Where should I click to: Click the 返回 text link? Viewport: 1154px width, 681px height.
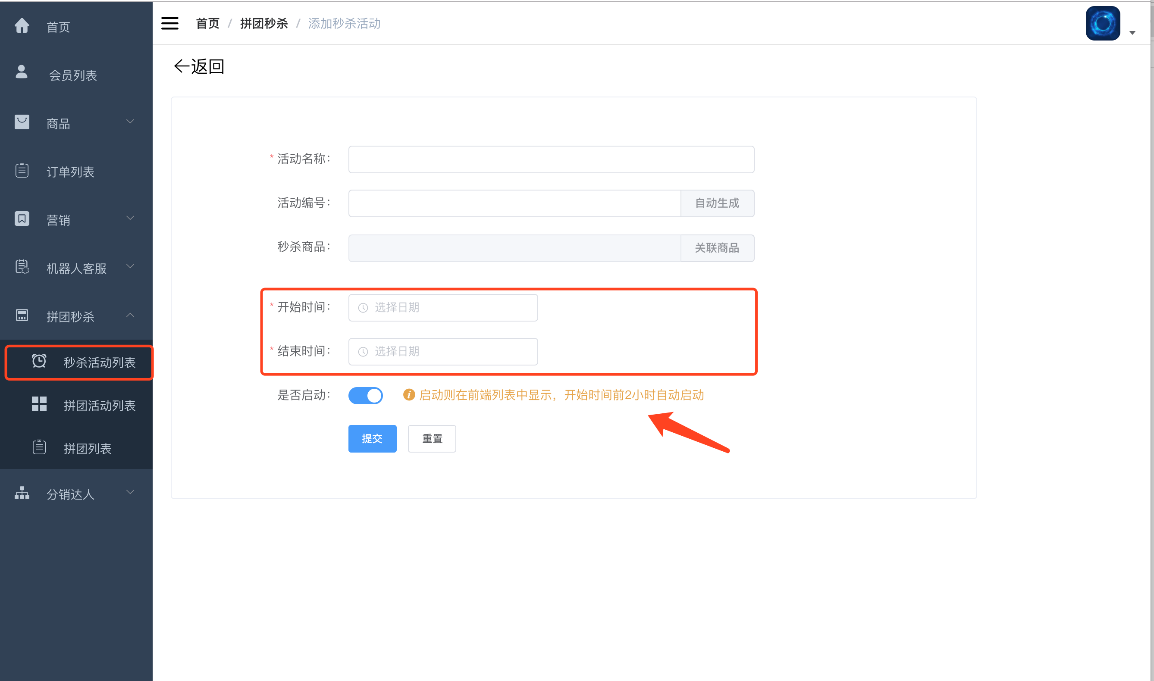207,66
